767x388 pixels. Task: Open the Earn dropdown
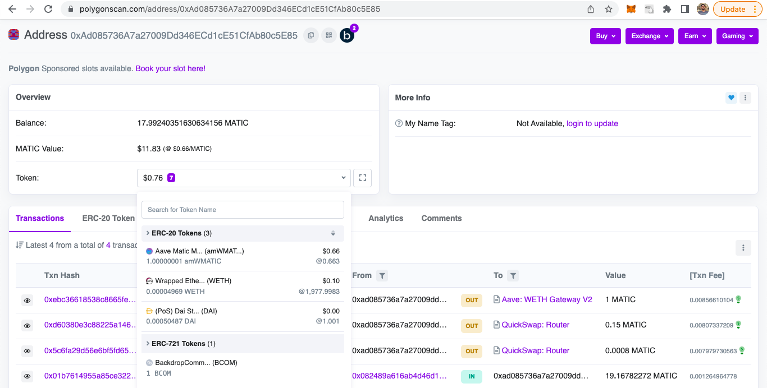tap(695, 36)
